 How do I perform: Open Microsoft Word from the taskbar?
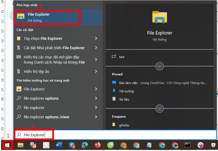59,145
